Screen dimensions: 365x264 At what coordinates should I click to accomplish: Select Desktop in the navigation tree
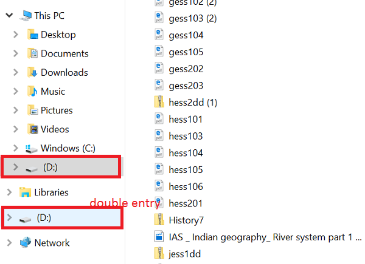58,35
